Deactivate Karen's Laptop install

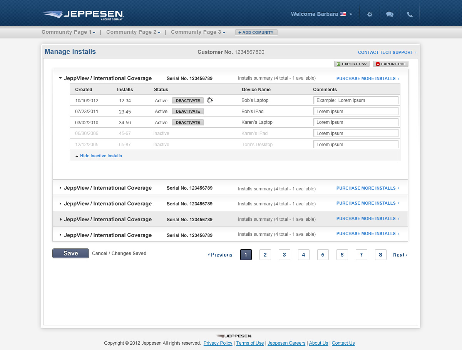click(x=187, y=122)
